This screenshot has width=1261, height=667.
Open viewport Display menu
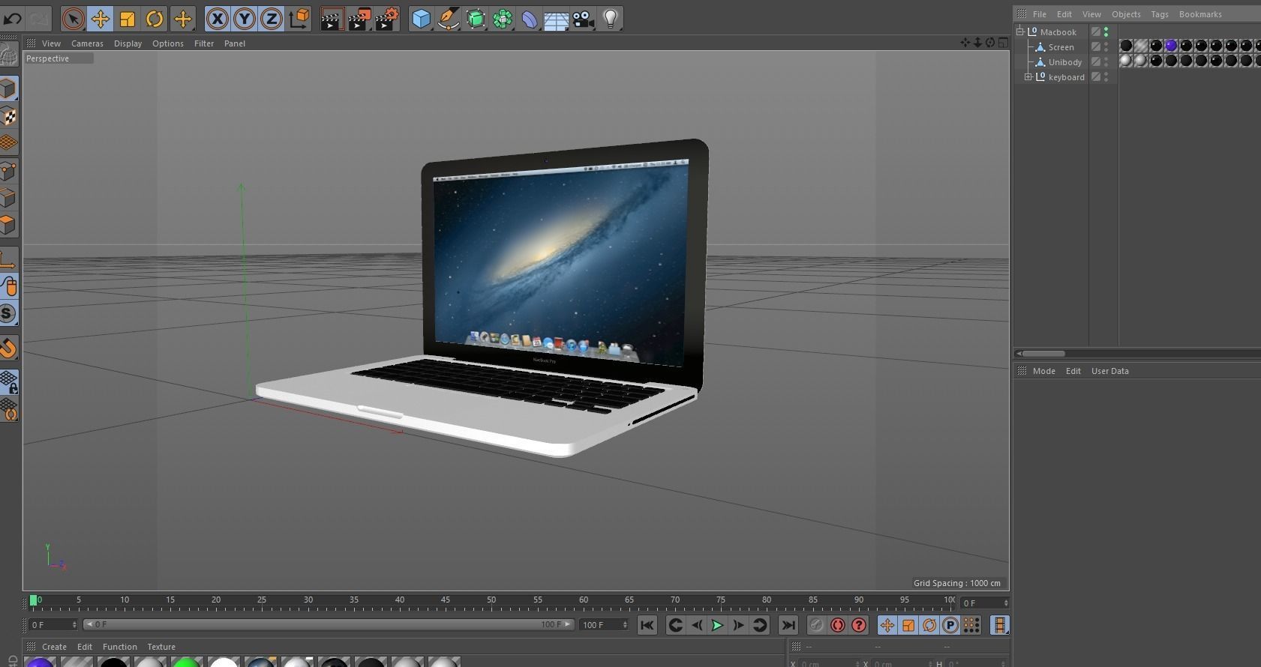coord(128,43)
